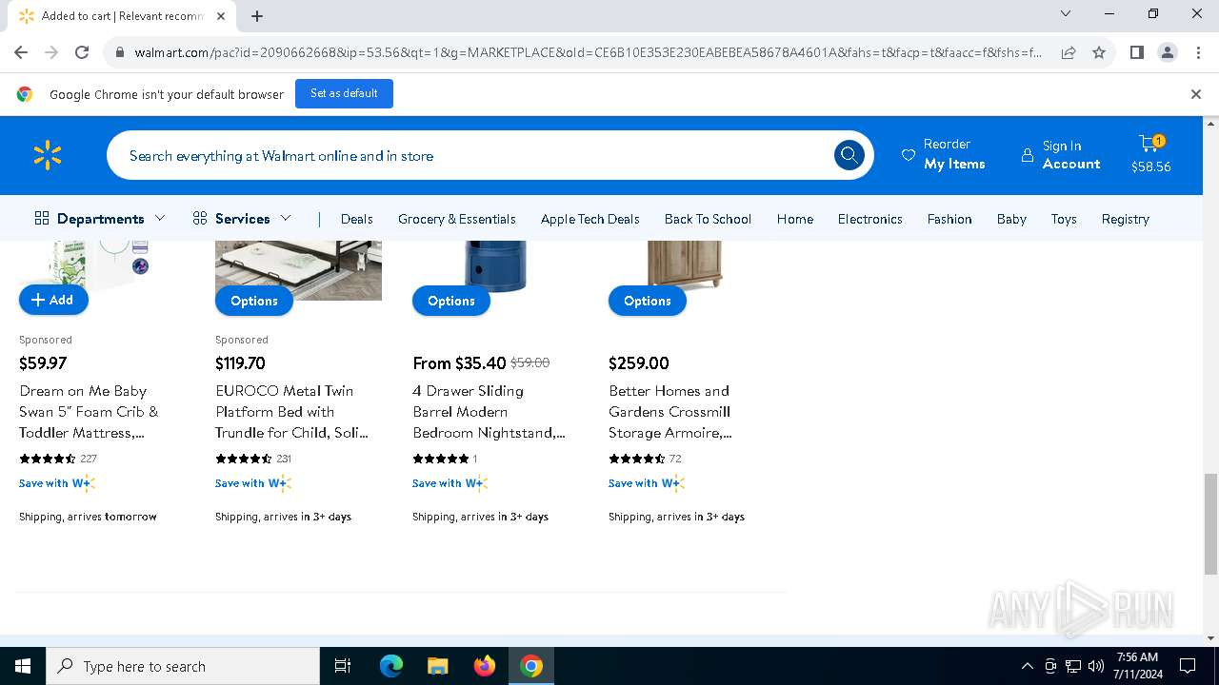Expand the Services dropdown
Screen dimensions: 1219x685
tap(242, 219)
